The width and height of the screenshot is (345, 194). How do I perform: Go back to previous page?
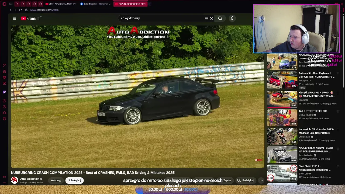11,10
